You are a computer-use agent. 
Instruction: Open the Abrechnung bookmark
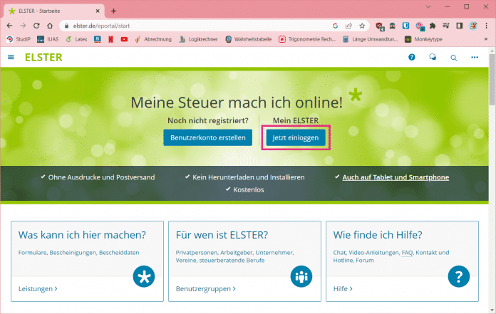pyautogui.click(x=153, y=39)
